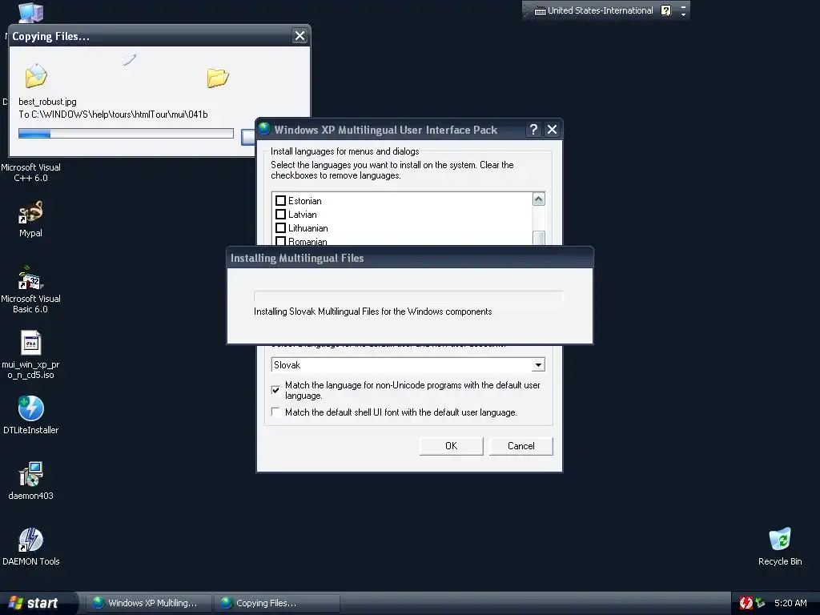Close the Copying Files dialog
The width and height of the screenshot is (820, 615).
(299, 35)
